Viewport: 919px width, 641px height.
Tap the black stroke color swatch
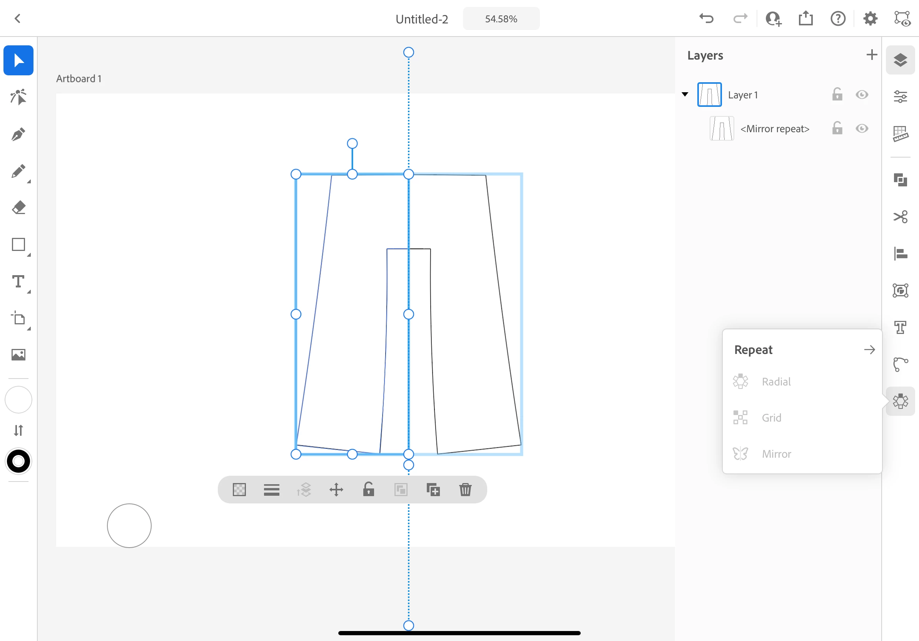[x=18, y=462]
